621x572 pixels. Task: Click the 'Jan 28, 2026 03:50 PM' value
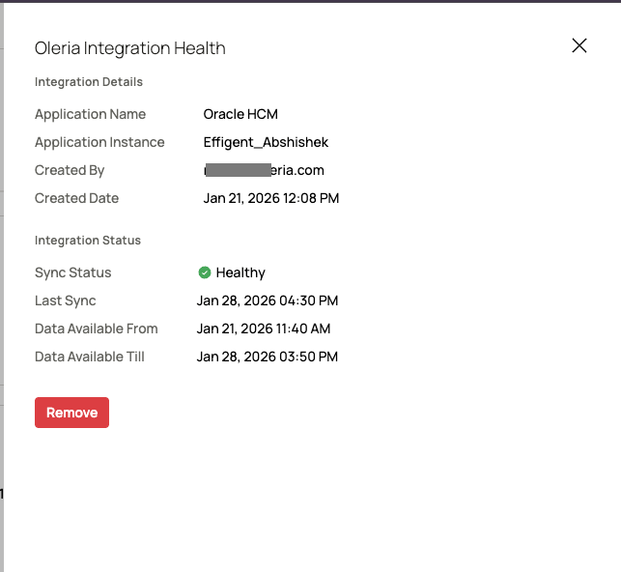268,357
